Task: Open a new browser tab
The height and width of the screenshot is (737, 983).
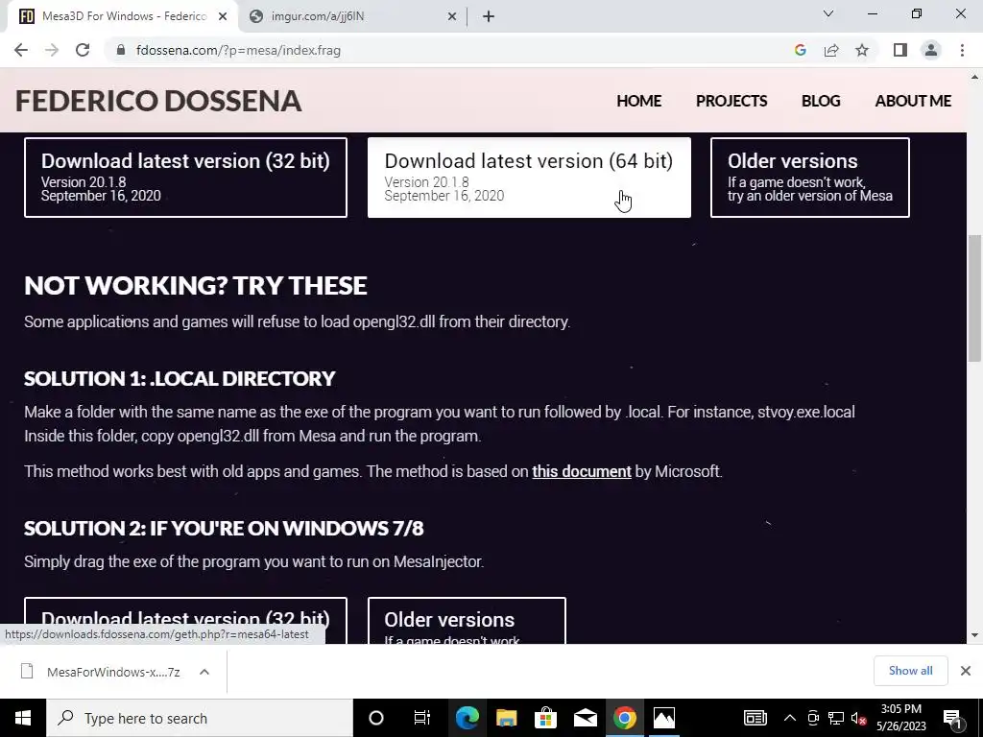Action: click(x=489, y=16)
